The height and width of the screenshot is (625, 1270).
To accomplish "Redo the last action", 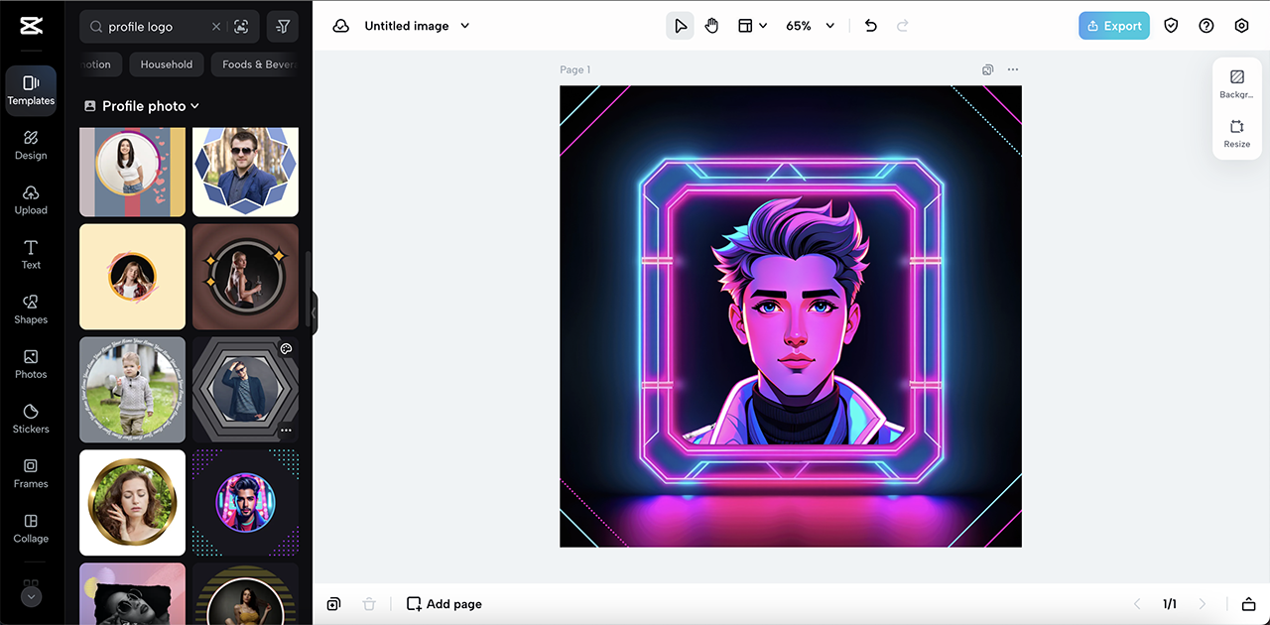I will (903, 26).
